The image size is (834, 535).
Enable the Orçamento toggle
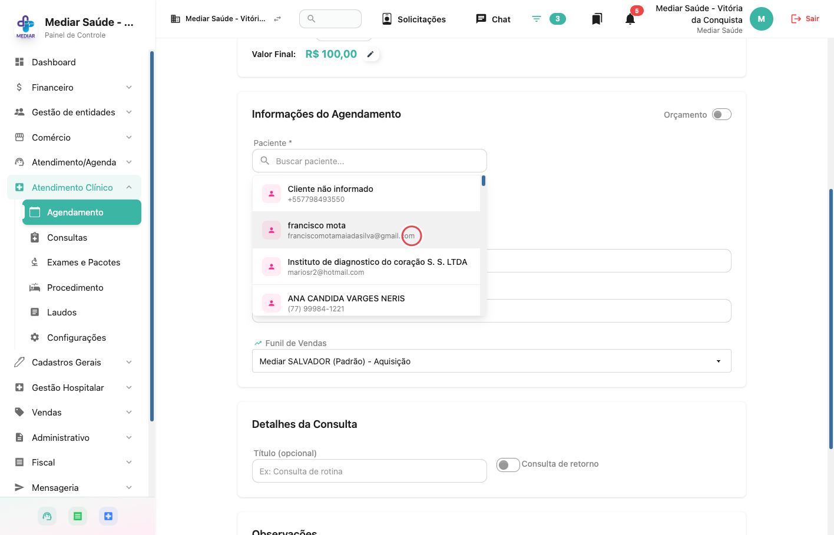point(722,114)
